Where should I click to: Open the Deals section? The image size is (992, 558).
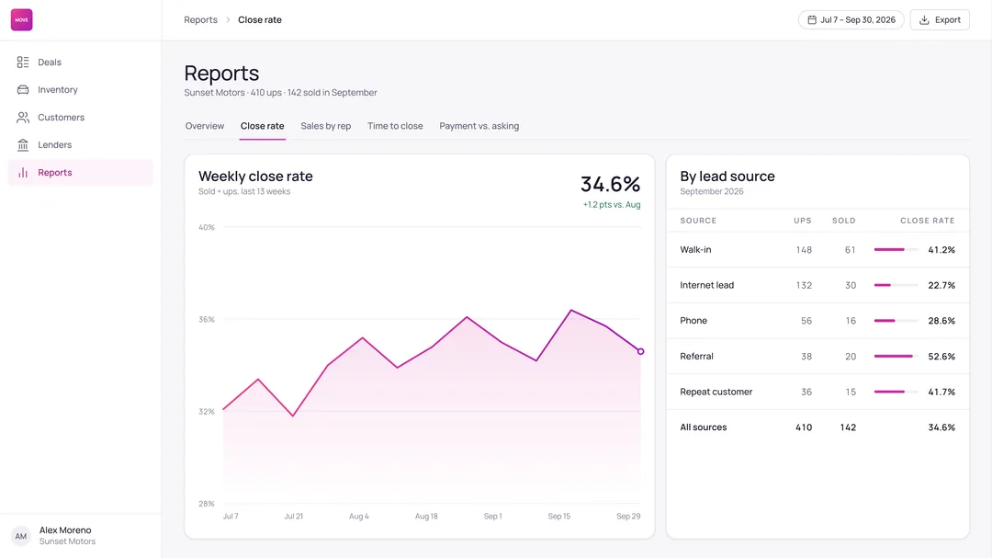pos(80,63)
